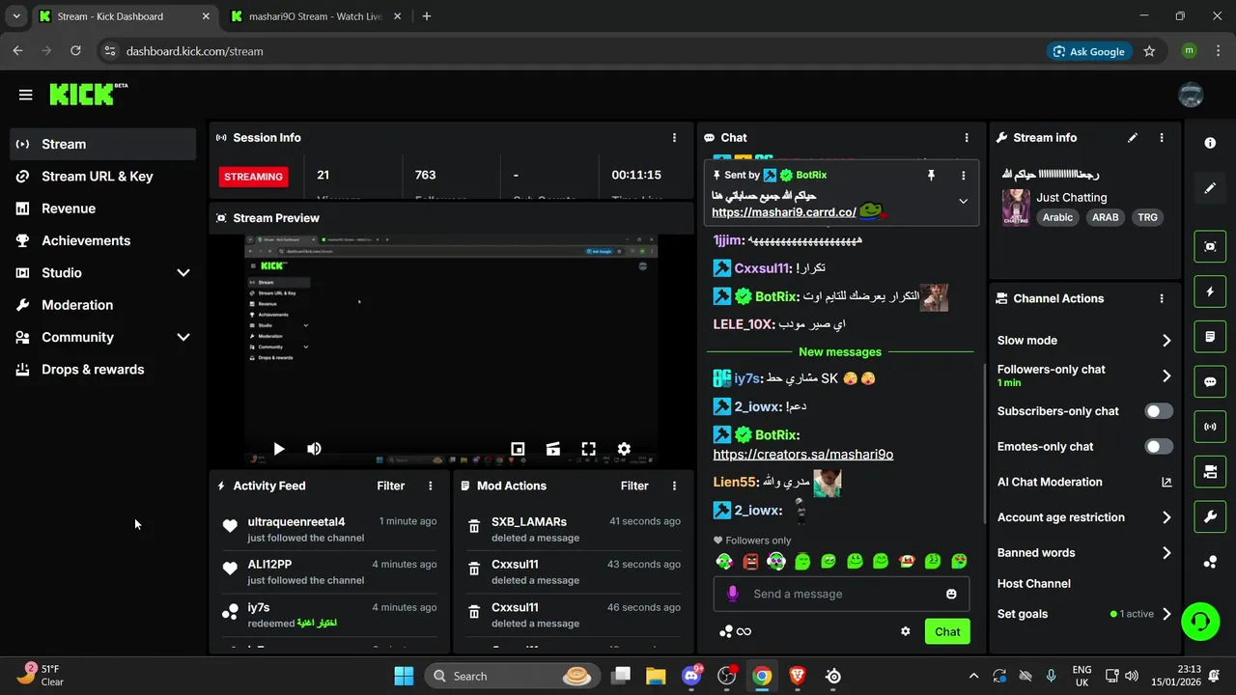Screen dimensions: 1236x695
Task: Open Set goals arrow
Action: point(1166,614)
